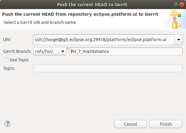186x133 pixels.
Task: Click the arrow on refs/for/ combo
Action: pyautogui.click(x=63, y=51)
